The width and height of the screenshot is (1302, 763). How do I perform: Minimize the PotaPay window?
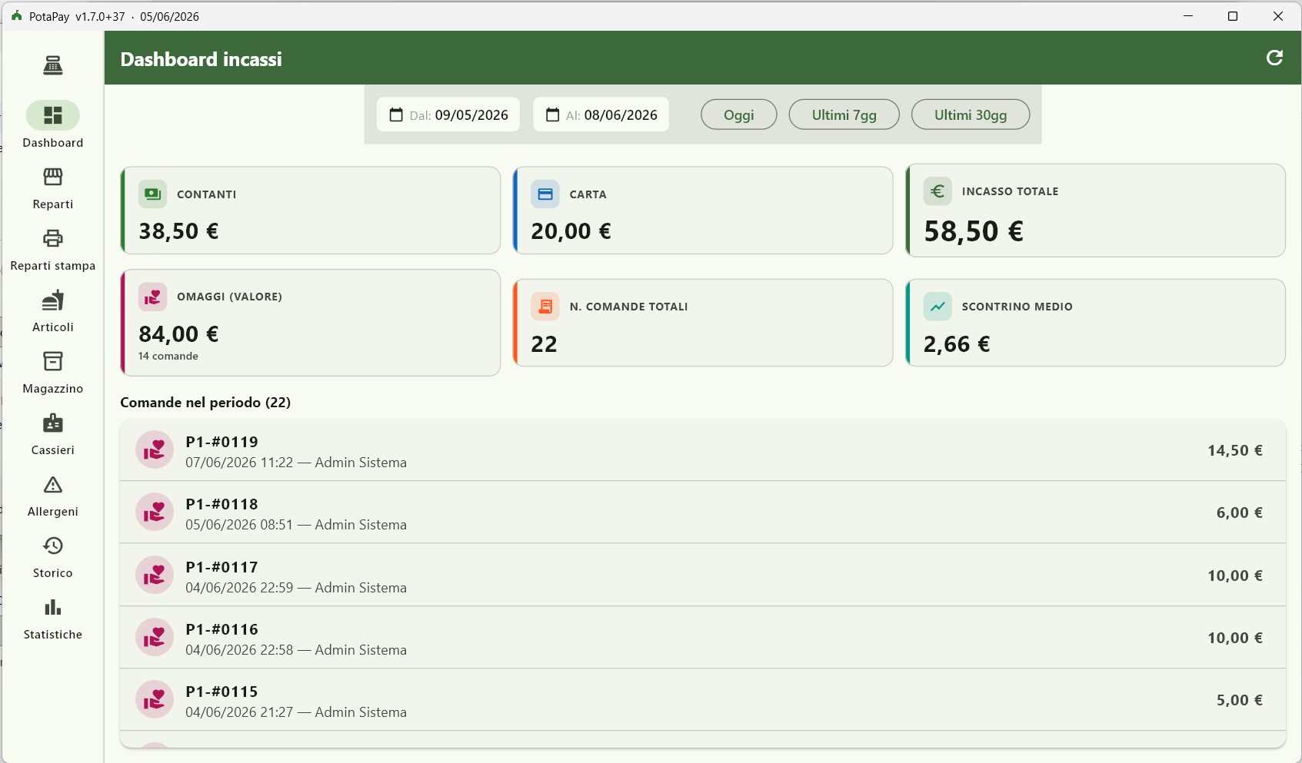click(x=1188, y=16)
